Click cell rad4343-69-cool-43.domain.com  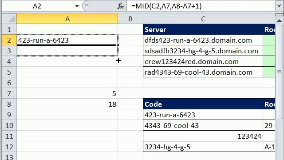(203, 72)
